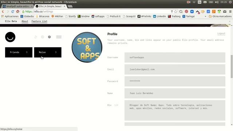Open the Bitacoras bookmark
The image size is (233, 131).
pyautogui.click(x=43, y=16)
